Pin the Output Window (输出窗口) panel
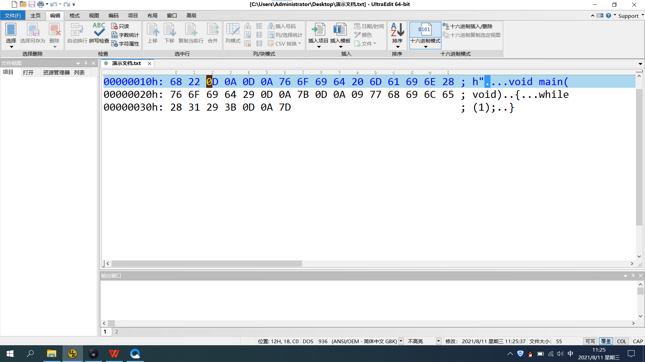The image size is (645, 362). point(633,276)
